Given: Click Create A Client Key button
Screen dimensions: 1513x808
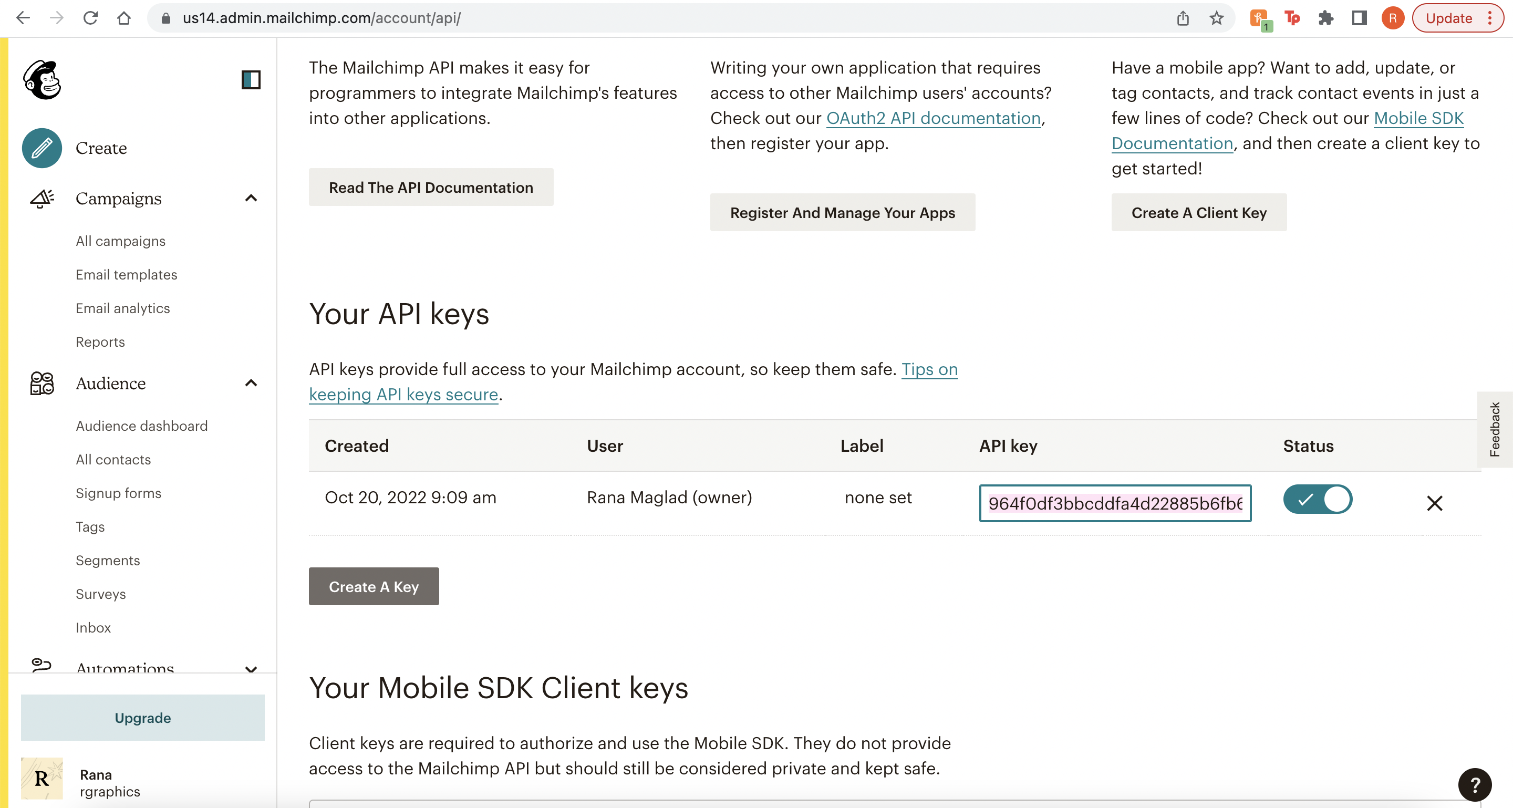Looking at the screenshot, I should pos(1199,213).
